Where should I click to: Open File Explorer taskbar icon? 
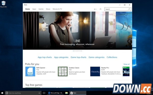click(x=67, y=93)
